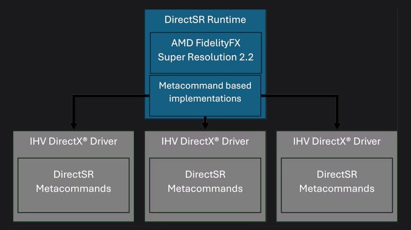Screen dimensions: 411x230
Task: Select the DirectSR Runtime title
Action: pyautogui.click(x=205, y=19)
